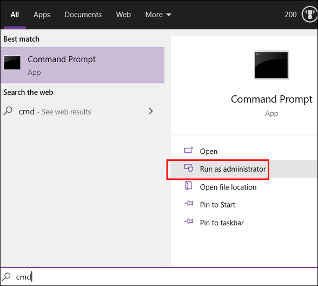Click the Run as administrator shield icon
Image resolution: width=318 pixels, height=286 pixels.
click(x=189, y=168)
